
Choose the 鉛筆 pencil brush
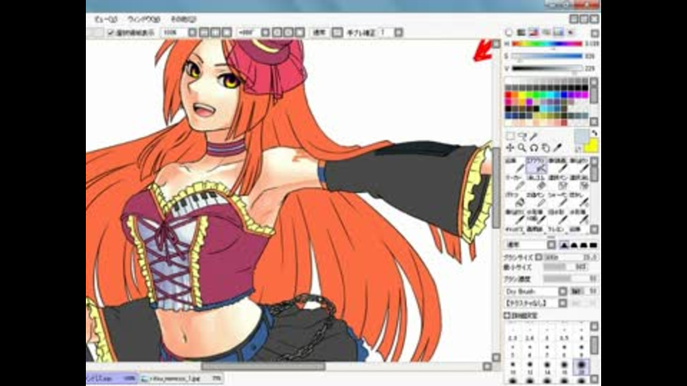pos(515,165)
